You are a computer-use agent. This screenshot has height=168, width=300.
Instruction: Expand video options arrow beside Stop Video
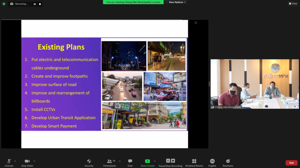34,161
